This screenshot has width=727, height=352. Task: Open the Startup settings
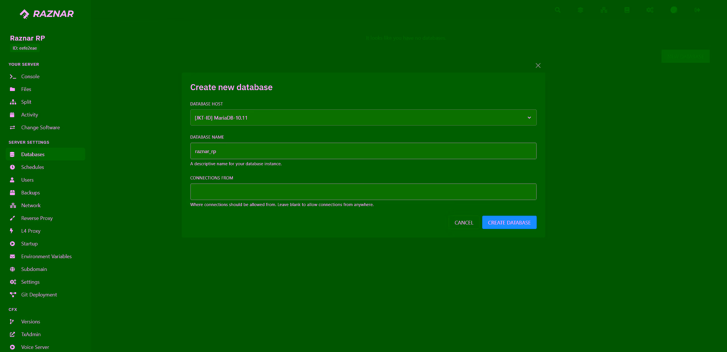[45, 244]
